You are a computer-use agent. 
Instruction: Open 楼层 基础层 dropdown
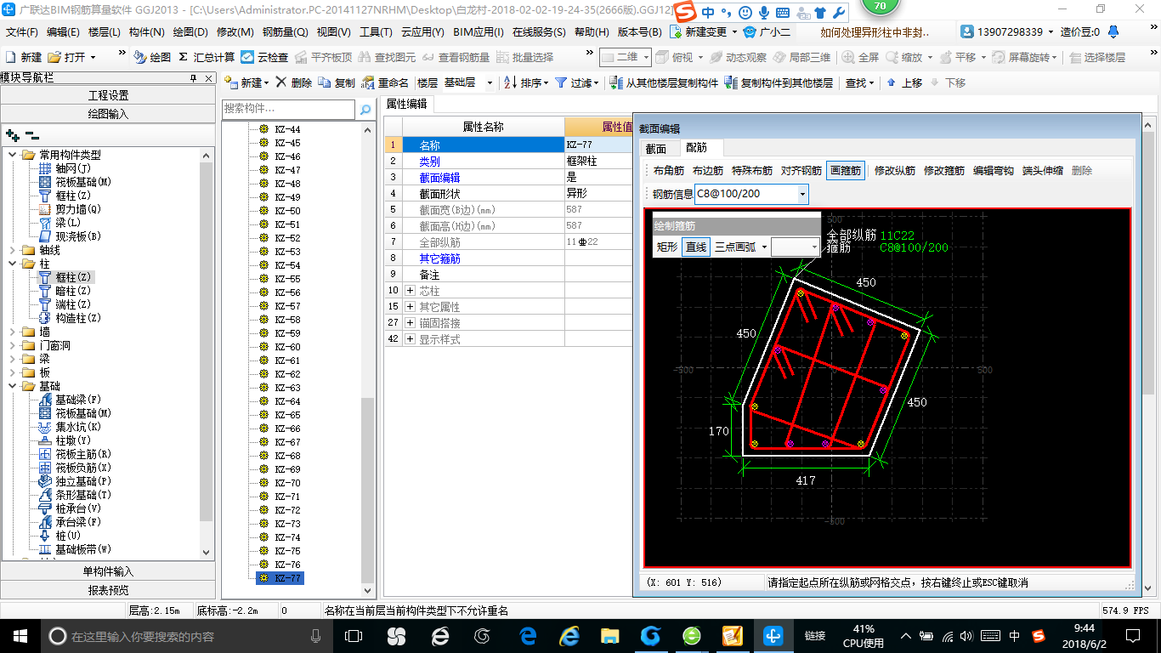point(490,82)
